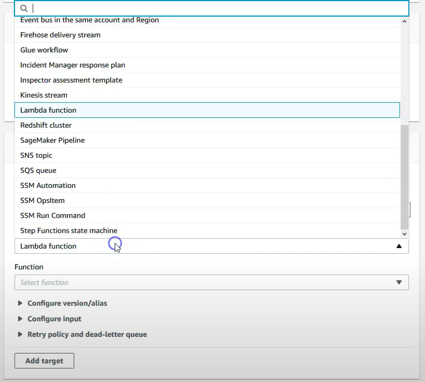Choose SNS topic as target

(x=207, y=155)
